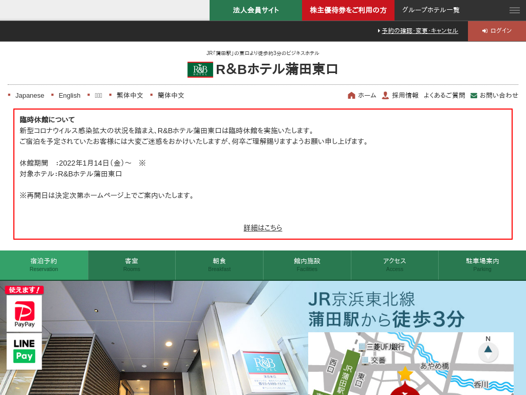Open 株主優待券をご利用の方 tab
526x395 pixels.
coord(348,10)
